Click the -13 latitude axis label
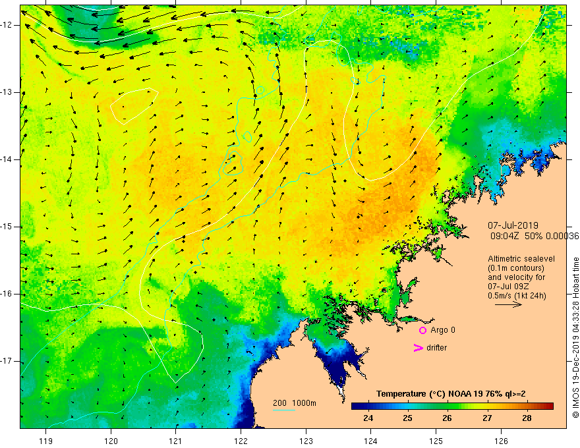580x448 pixels. pos(7,92)
